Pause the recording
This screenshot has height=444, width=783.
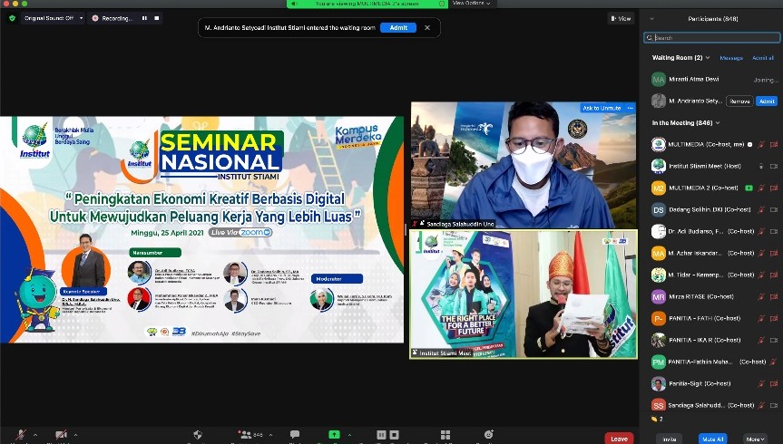(x=144, y=18)
